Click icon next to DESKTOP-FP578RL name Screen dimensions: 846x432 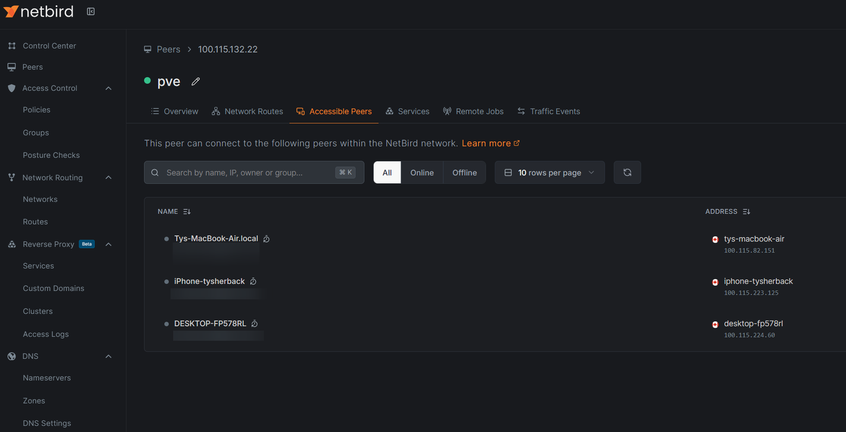click(254, 324)
